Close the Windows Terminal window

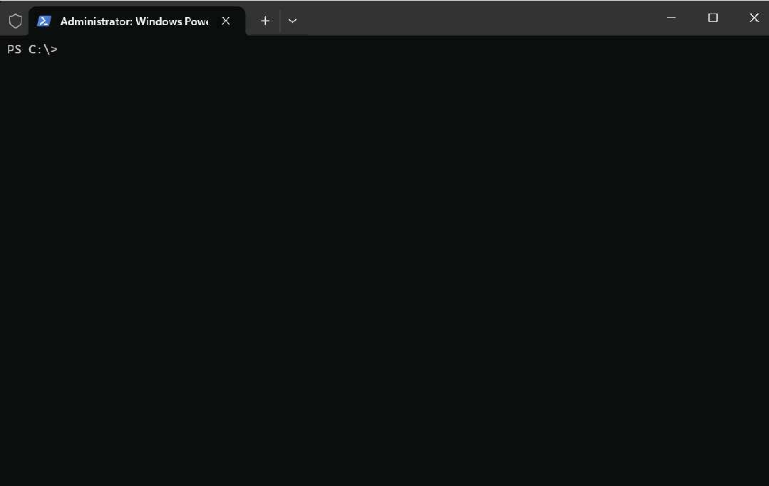(x=753, y=18)
